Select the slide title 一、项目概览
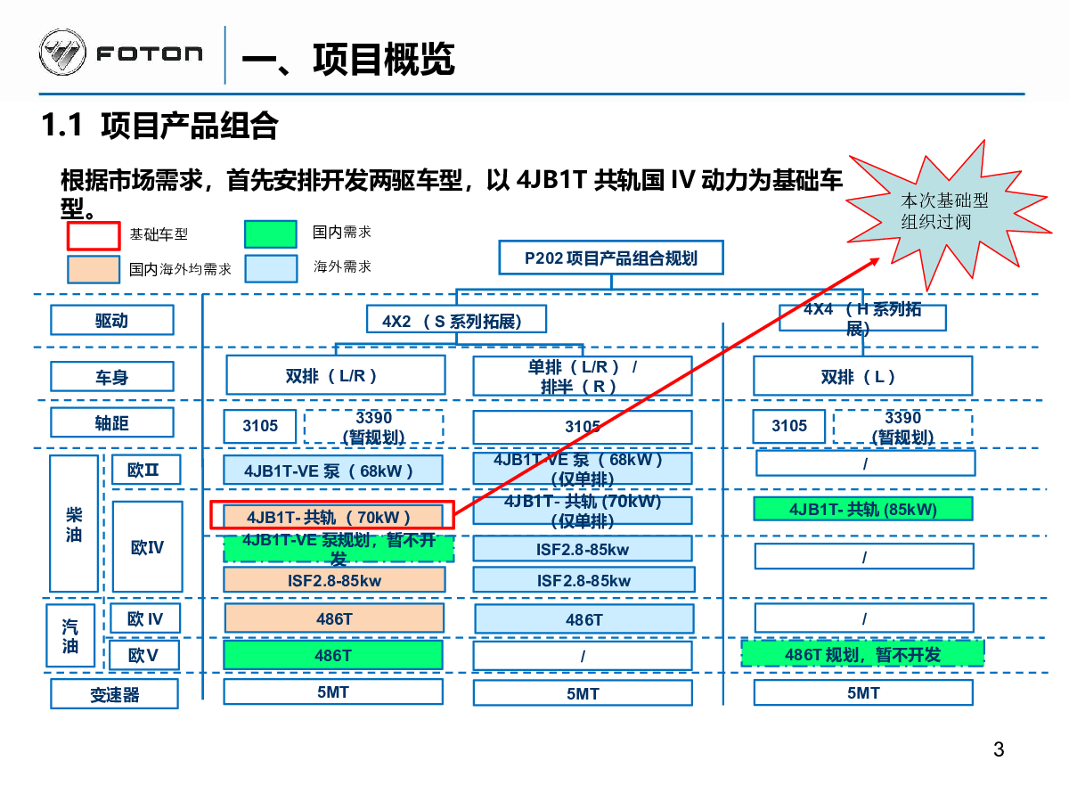This screenshot has width=1069, height=802. 349,59
